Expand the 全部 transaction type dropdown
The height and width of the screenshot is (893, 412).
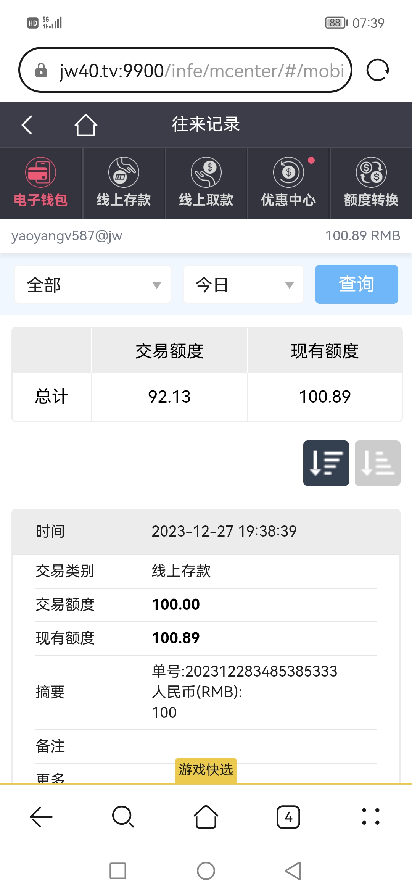93,285
